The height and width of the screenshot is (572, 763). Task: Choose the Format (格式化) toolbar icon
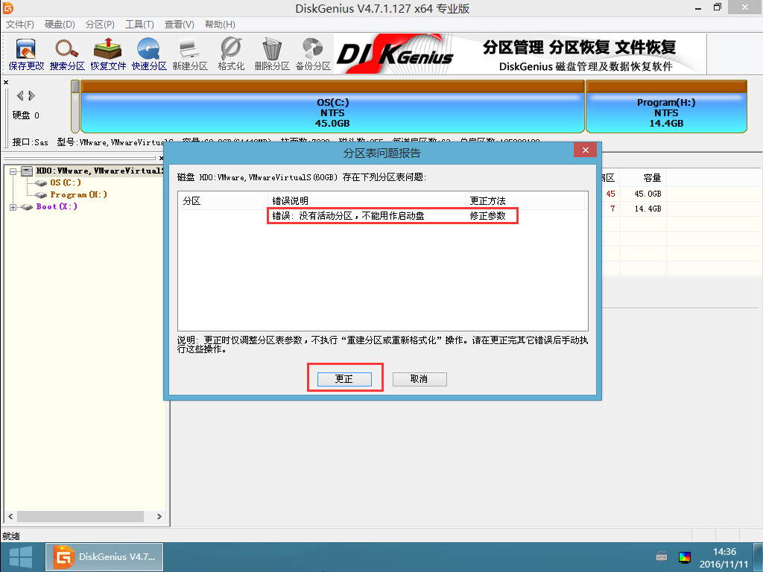pyautogui.click(x=231, y=54)
